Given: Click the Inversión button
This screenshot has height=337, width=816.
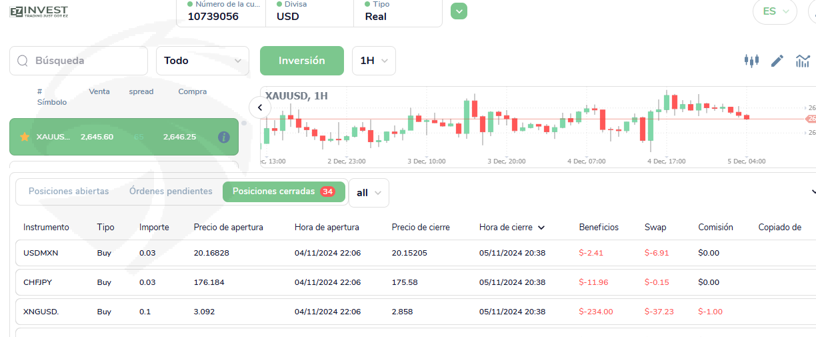Looking at the screenshot, I should (301, 61).
